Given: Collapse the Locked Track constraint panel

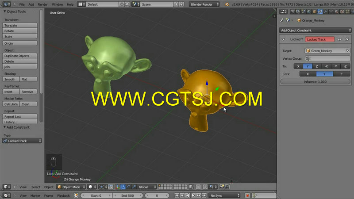Looking at the screenshot, I should pyautogui.click(x=283, y=39).
